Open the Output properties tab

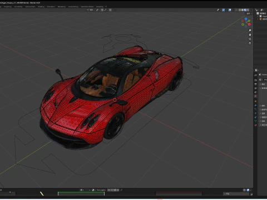pos(255,84)
